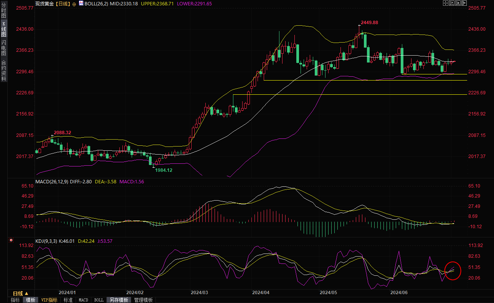
Task: Click the collapse-right panel arrow icon
Action: click(464, 3)
